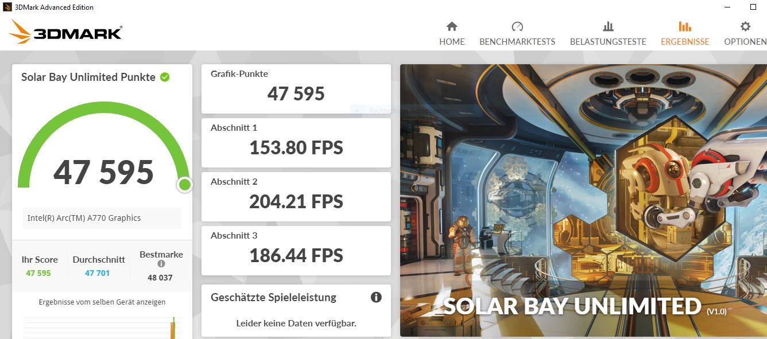
Task: Click the 3DMark logo in the header
Action: pyautogui.click(x=65, y=32)
